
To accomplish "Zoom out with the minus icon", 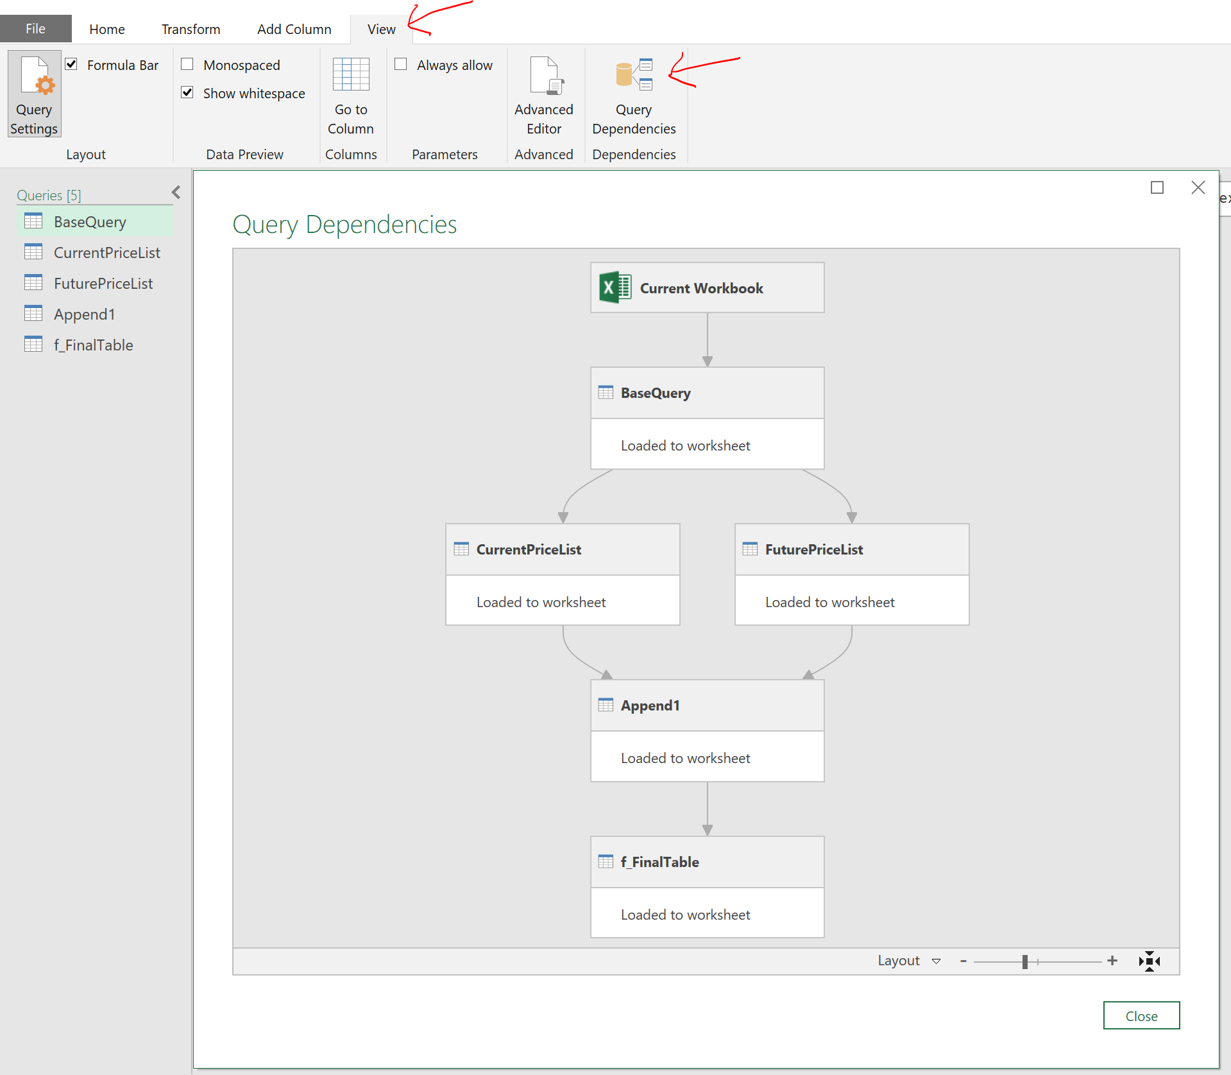I will pyautogui.click(x=963, y=961).
